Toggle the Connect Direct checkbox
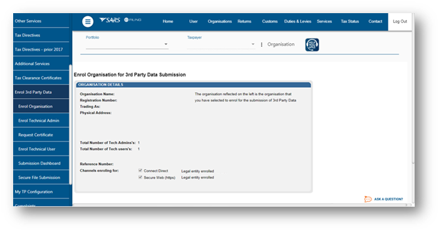Image resolution: width=441 pixels, height=233 pixels. [140, 170]
